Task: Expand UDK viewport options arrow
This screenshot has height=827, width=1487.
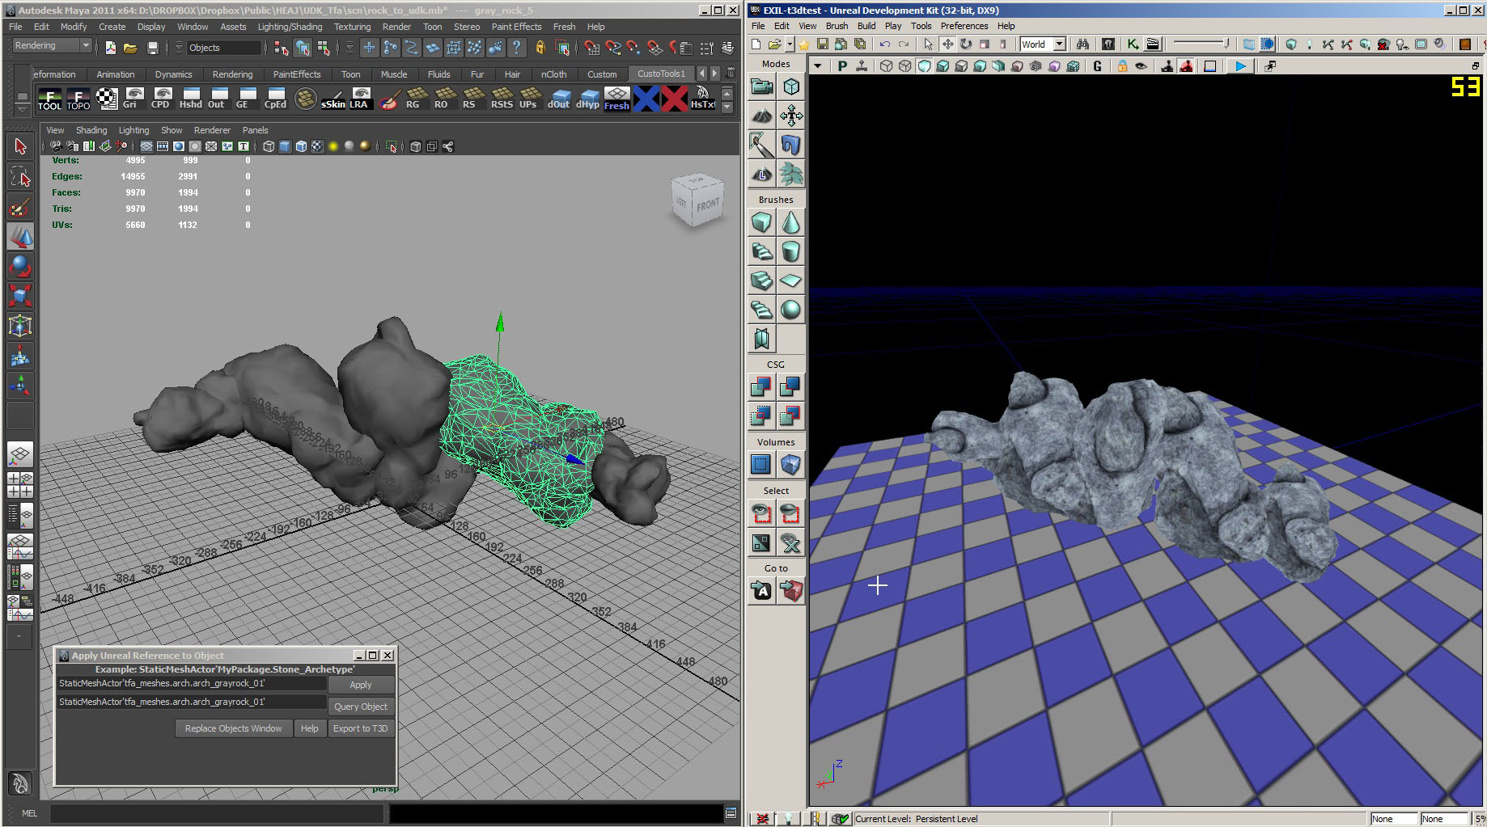Action: [817, 66]
